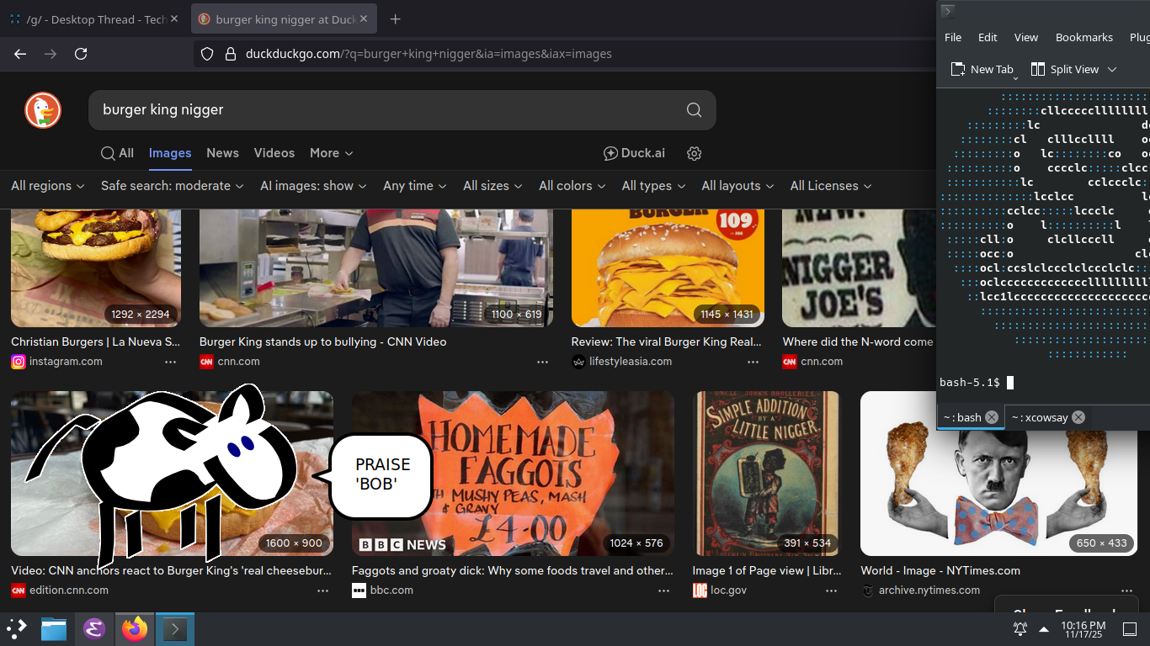
Task: Switch to the Videos results tab
Action: (x=274, y=153)
